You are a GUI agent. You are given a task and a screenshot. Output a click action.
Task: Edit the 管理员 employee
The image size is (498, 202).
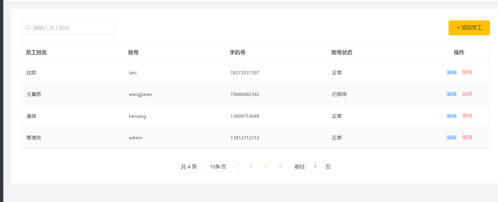click(452, 138)
